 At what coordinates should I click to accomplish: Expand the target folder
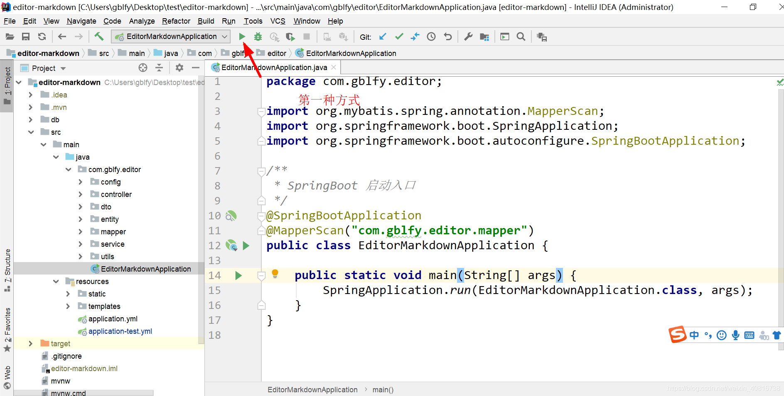click(x=30, y=344)
